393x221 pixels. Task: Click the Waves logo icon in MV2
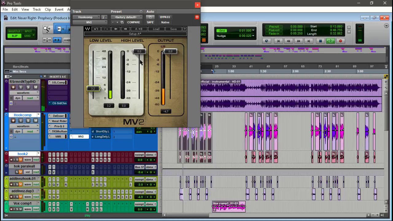click(88, 29)
